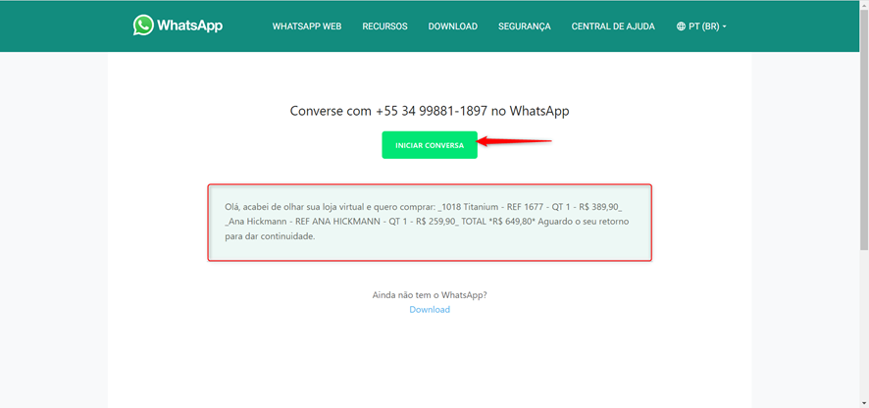This screenshot has width=869, height=408.
Task: Open Central de Ajuda in header
Action: (x=613, y=26)
